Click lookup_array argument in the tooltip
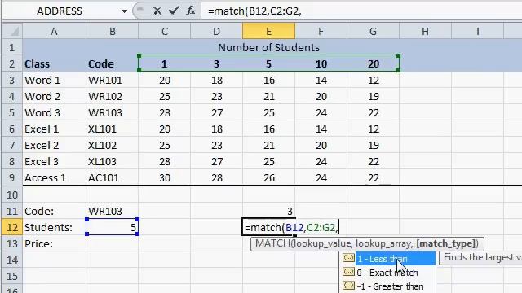The width and height of the screenshot is (522, 293). [x=384, y=243]
